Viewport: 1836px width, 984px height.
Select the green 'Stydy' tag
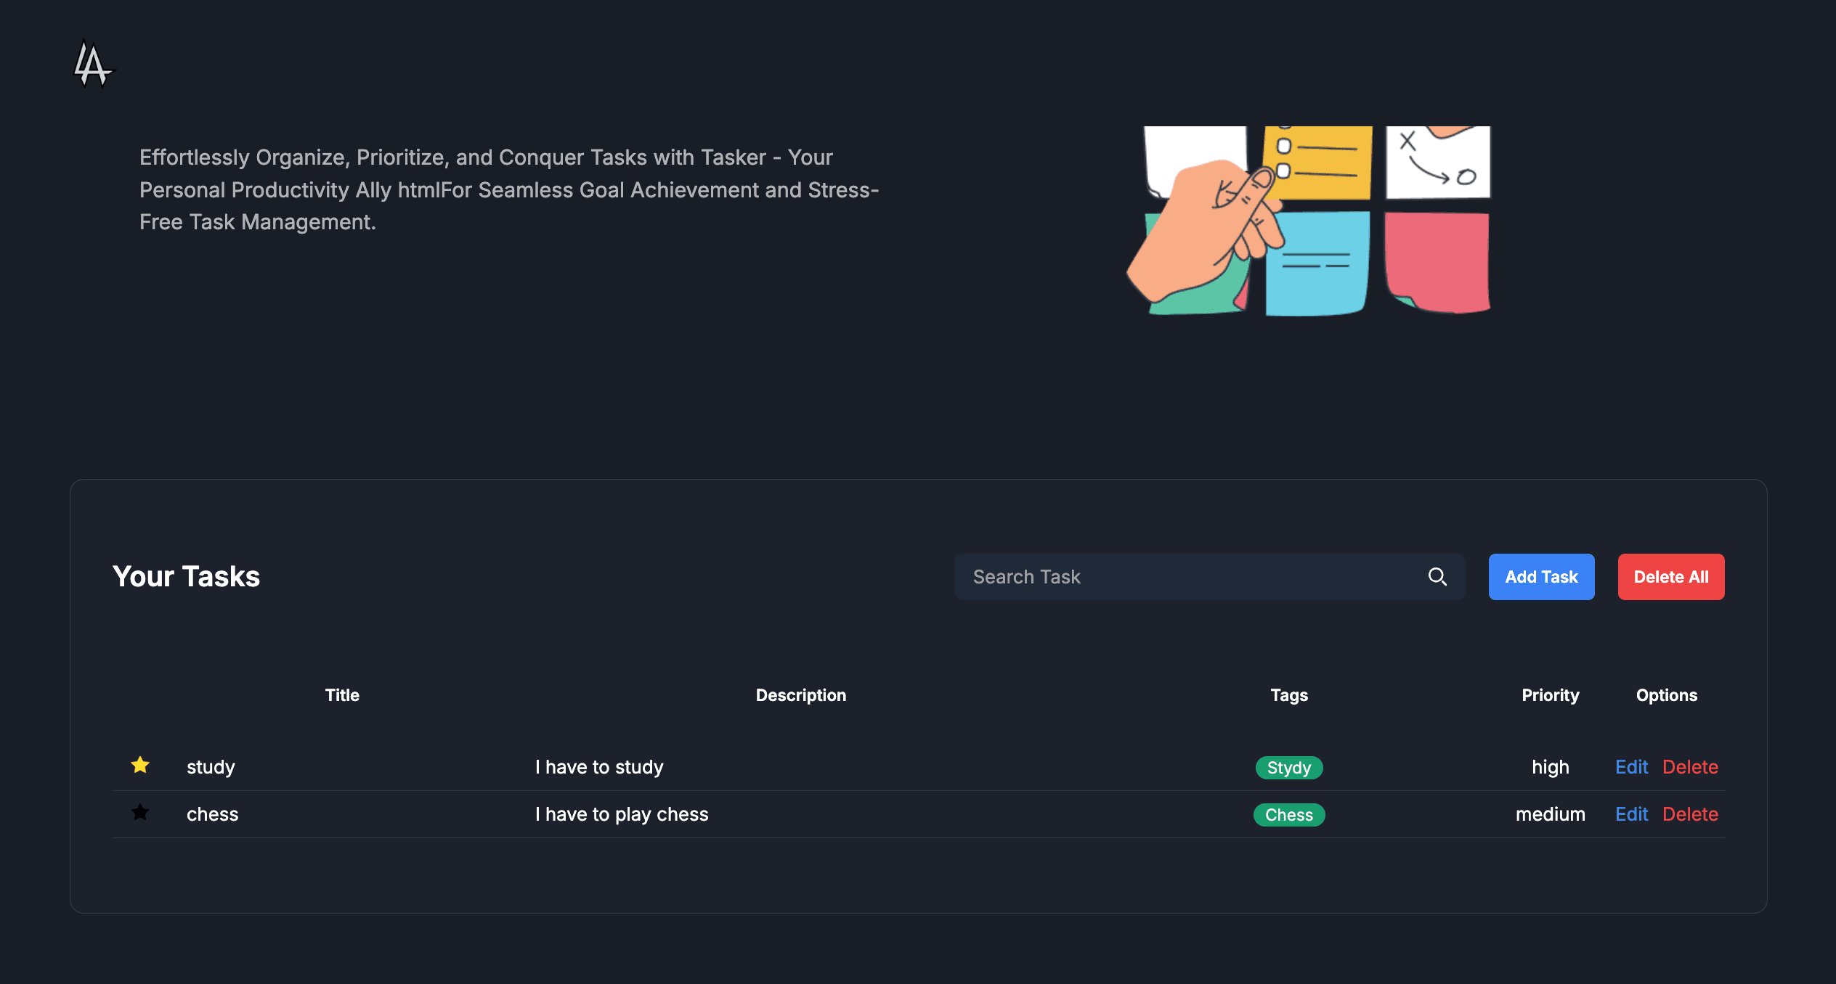tap(1288, 767)
